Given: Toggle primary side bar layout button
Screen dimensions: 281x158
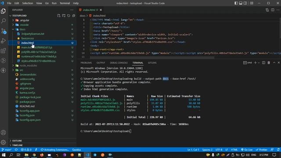Looking at the screenshot, I should pos(236,3).
